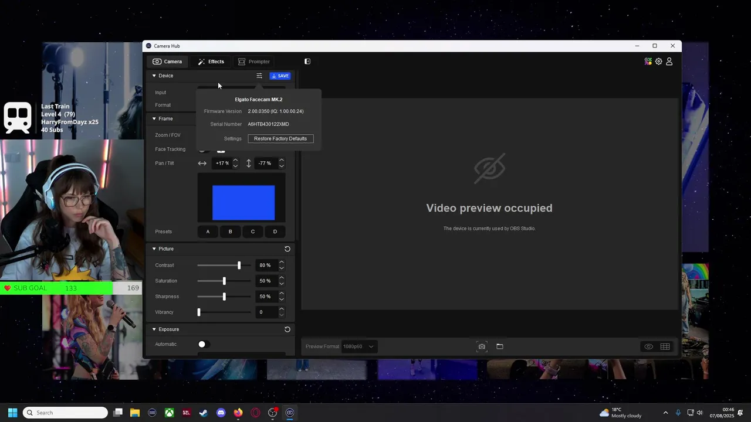Open the captures folder icon
The width and height of the screenshot is (751, 422).
pos(500,346)
